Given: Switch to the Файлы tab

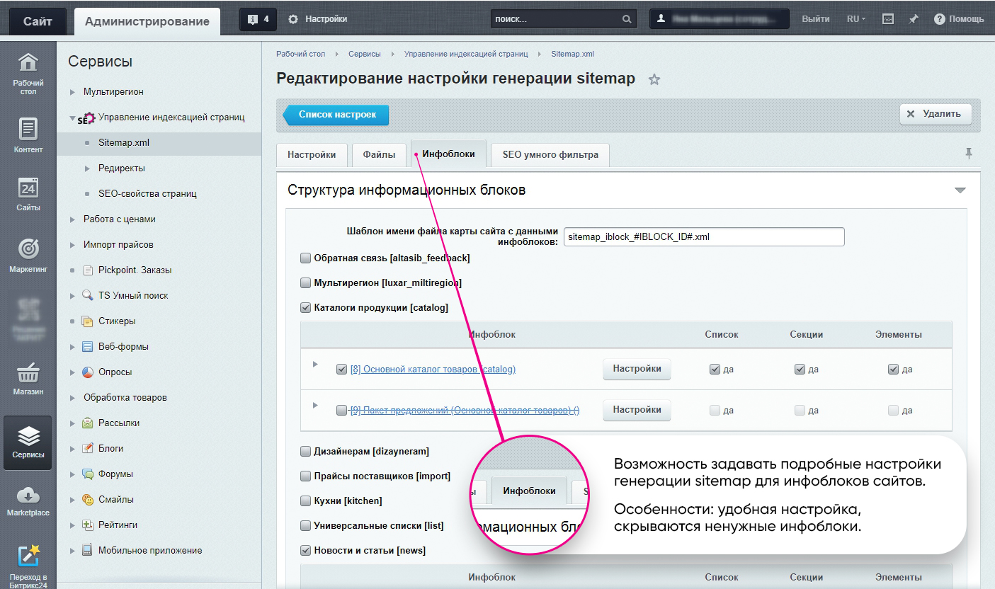Looking at the screenshot, I should [x=379, y=154].
